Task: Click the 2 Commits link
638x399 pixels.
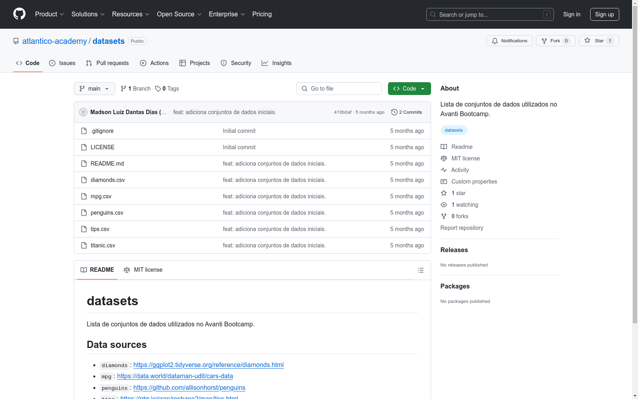Action: (x=407, y=112)
